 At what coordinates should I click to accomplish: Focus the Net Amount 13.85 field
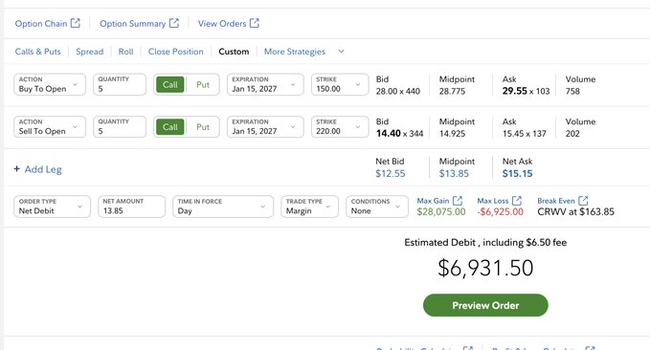point(131,207)
